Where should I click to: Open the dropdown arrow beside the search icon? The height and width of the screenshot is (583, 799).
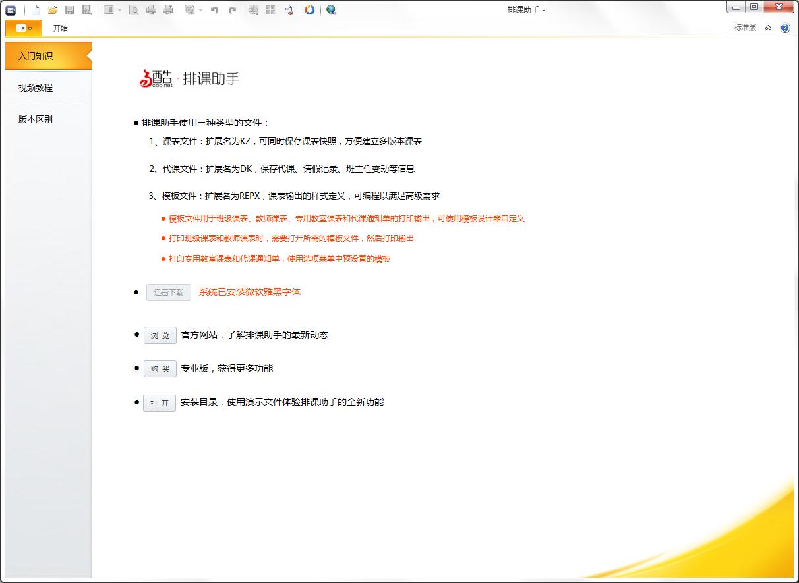[200, 11]
